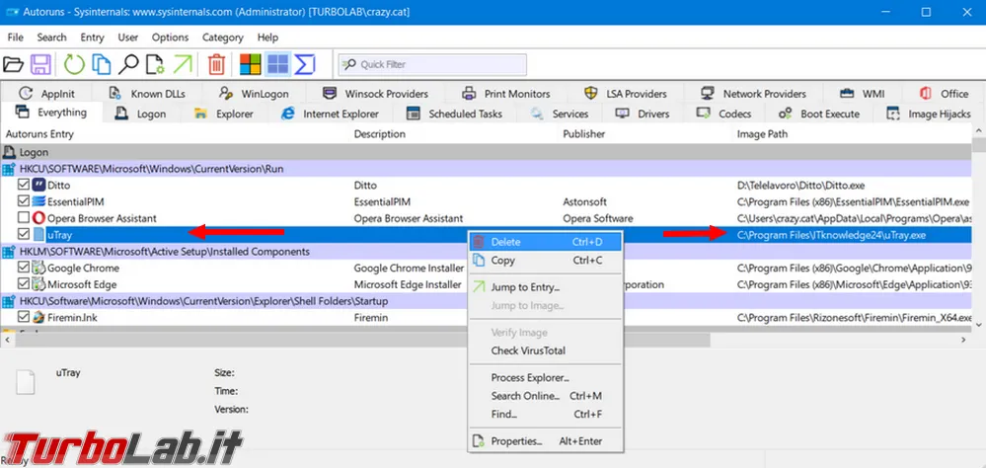Viewport: 986px width, 468px height.
Task: Click the Ditto entry icon
Action: pos(39,185)
